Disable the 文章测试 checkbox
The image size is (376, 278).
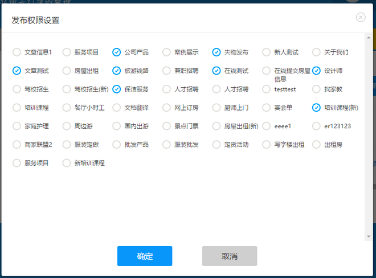click(17, 71)
